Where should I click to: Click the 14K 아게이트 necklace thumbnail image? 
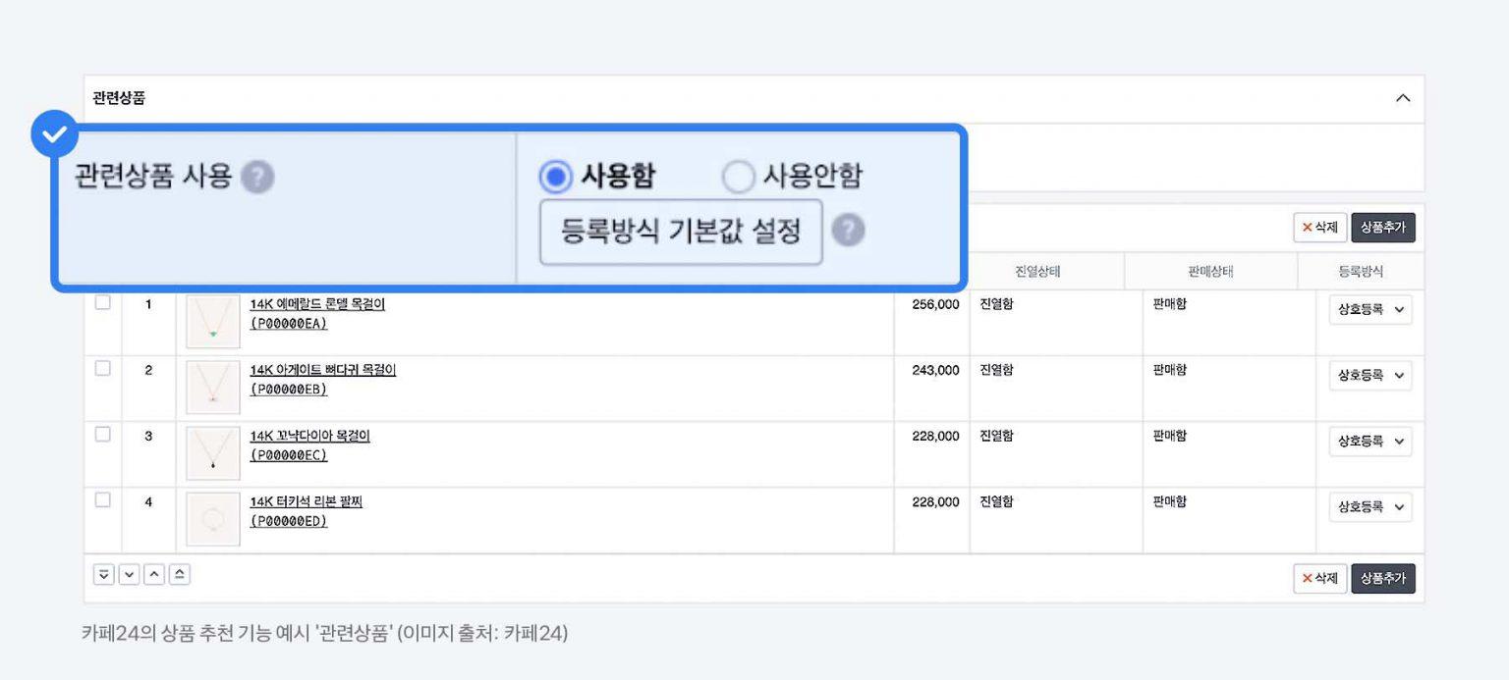coord(213,388)
